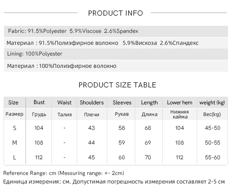
Task: Click the PRODUCT INFO heading
Action: pyautogui.click(x=115, y=13)
